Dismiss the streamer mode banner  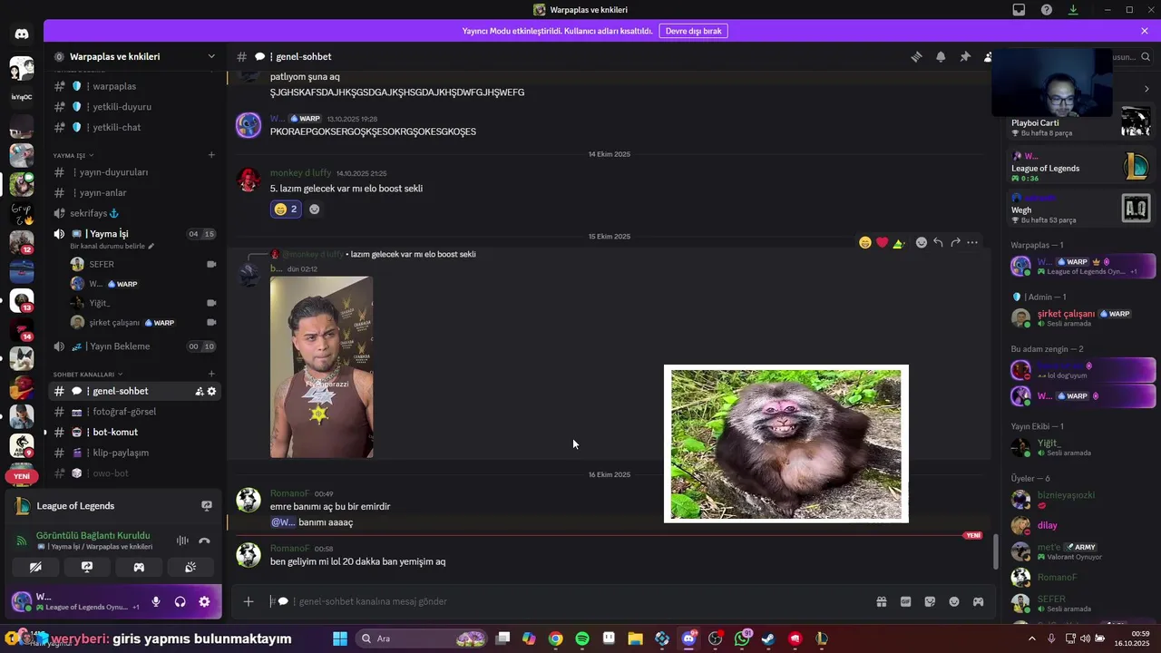point(1145,31)
